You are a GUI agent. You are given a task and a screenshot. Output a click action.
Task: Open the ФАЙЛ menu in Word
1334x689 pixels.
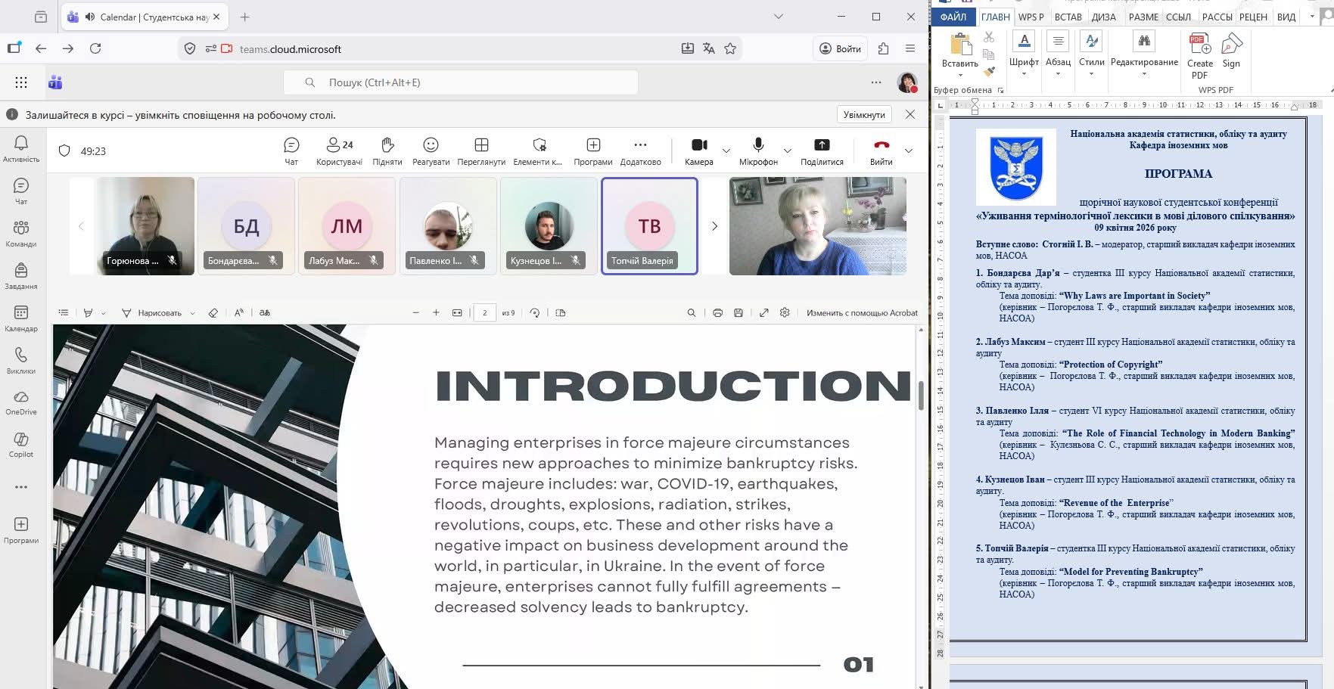[953, 17]
